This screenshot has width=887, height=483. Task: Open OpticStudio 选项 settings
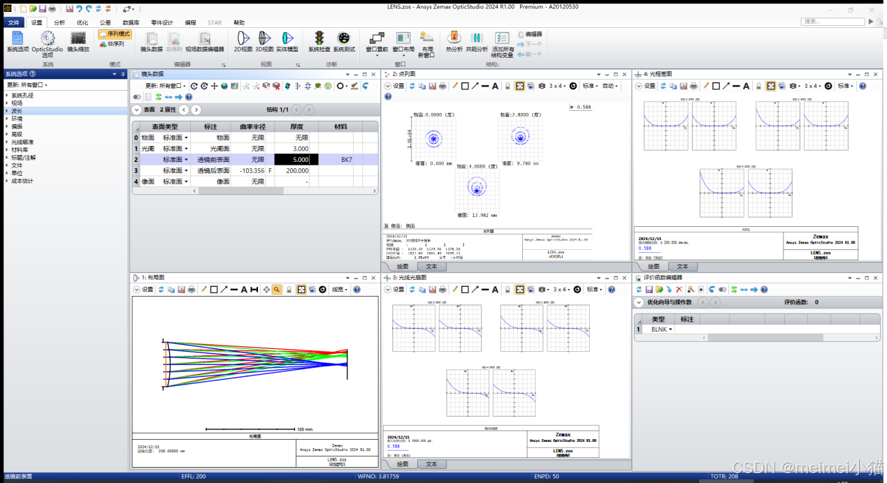click(x=48, y=43)
